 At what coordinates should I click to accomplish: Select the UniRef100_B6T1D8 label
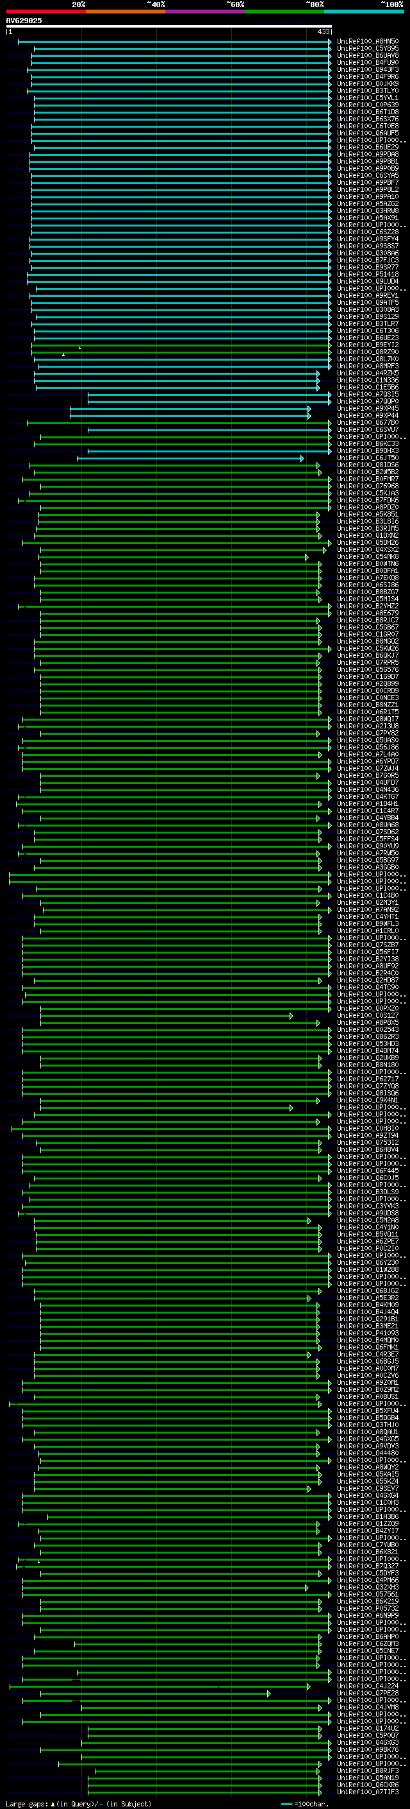pos(367,112)
